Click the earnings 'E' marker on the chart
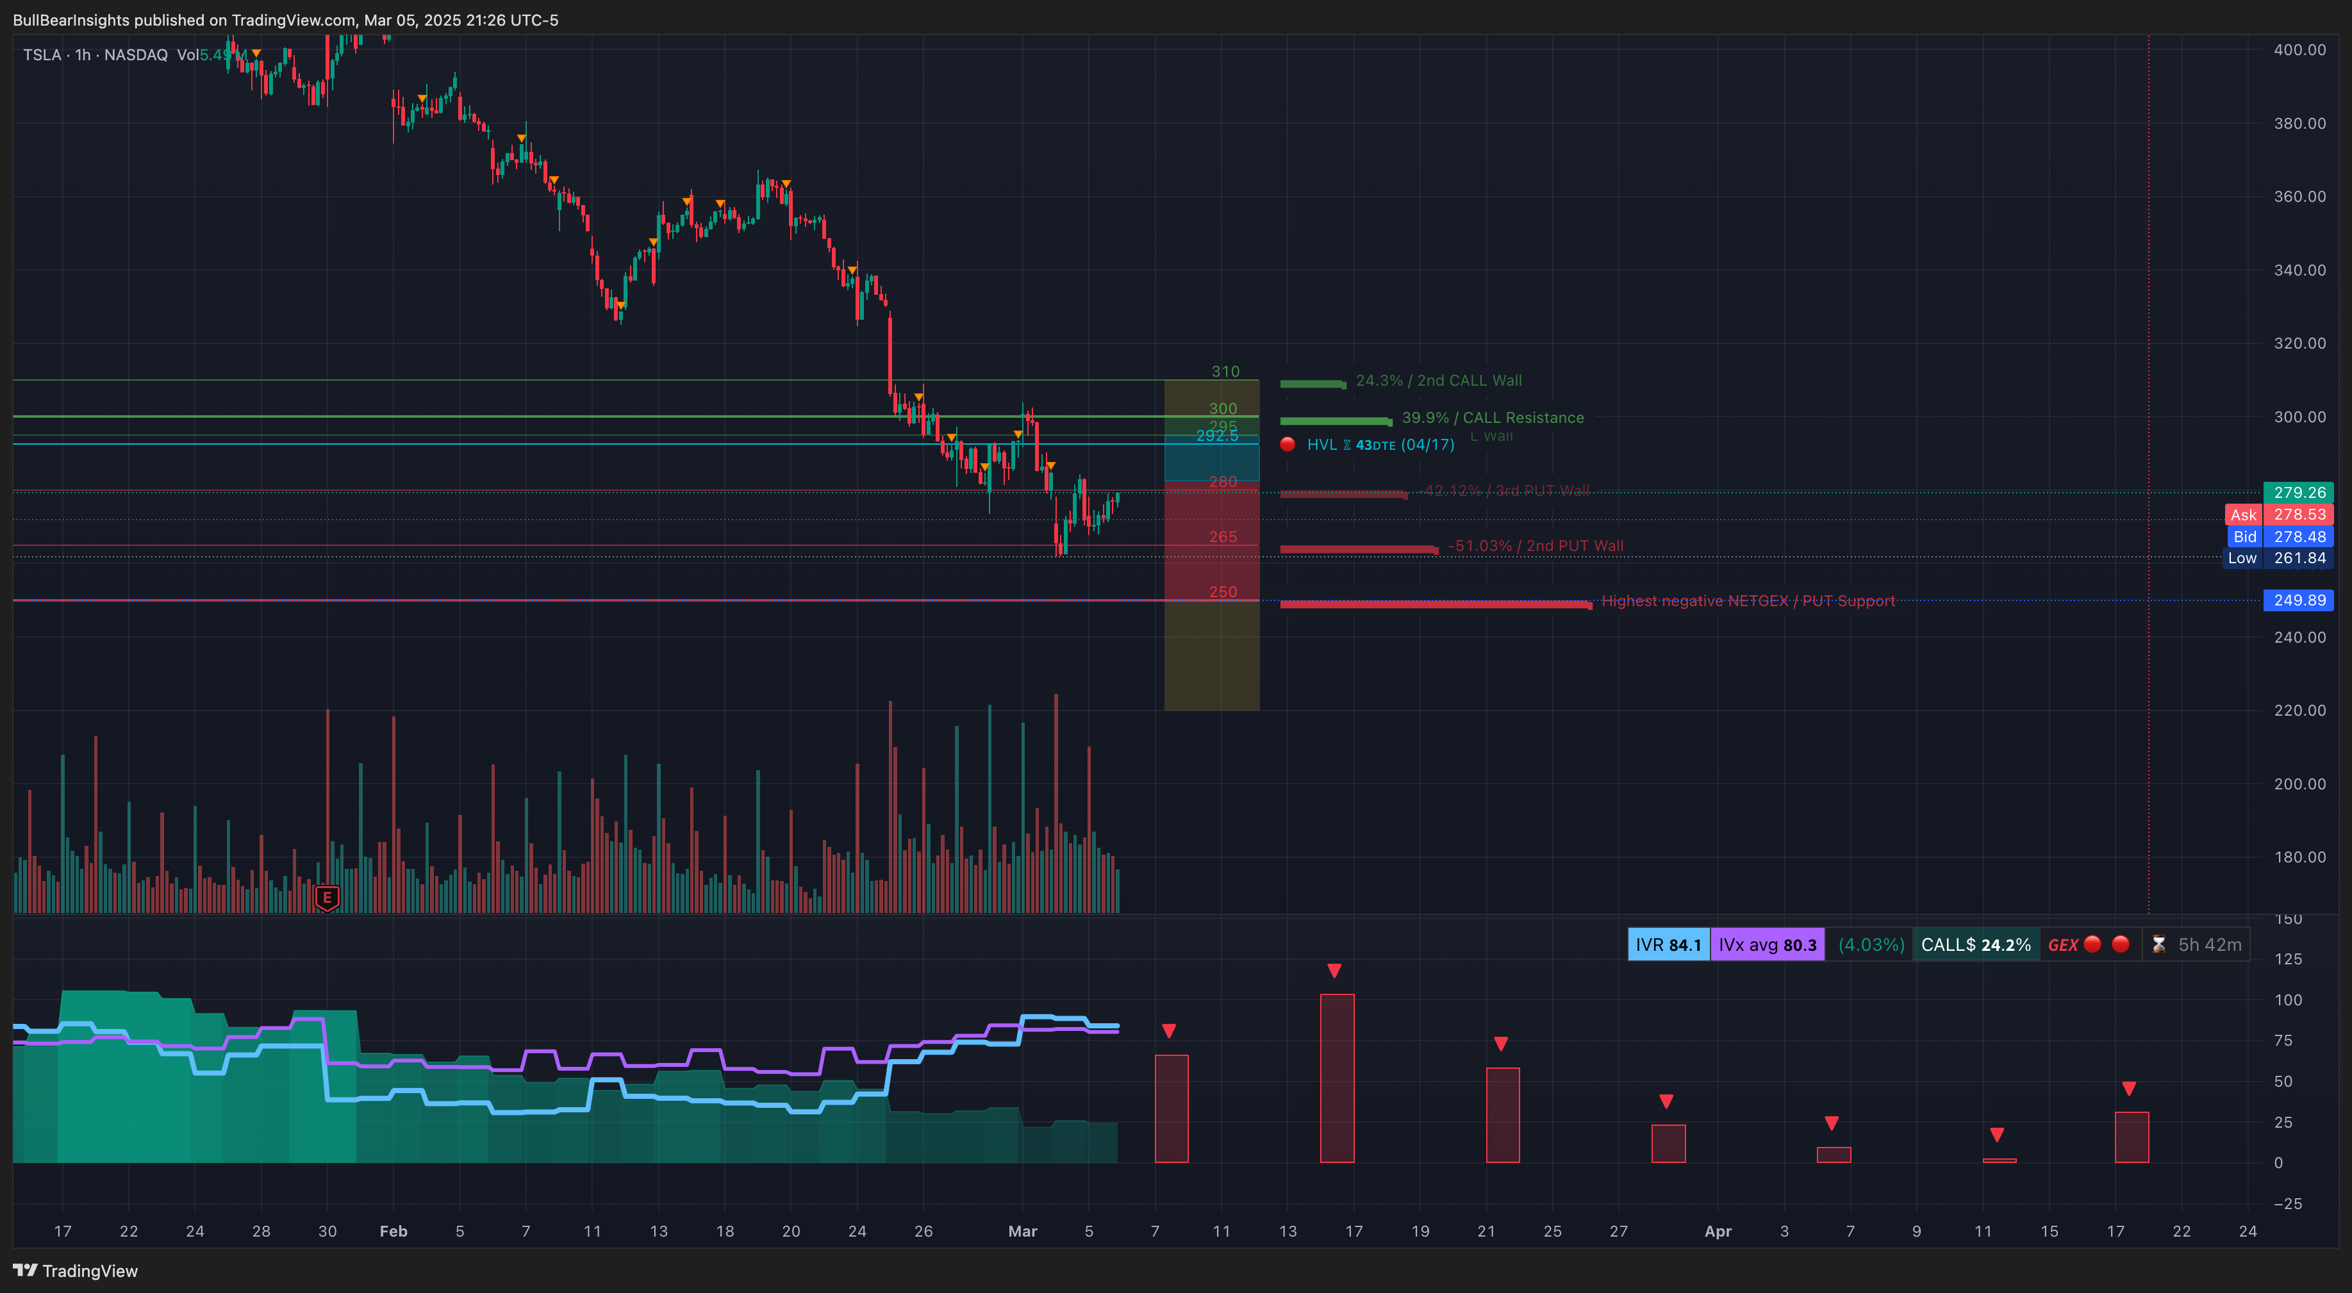This screenshot has width=2352, height=1293. point(327,898)
